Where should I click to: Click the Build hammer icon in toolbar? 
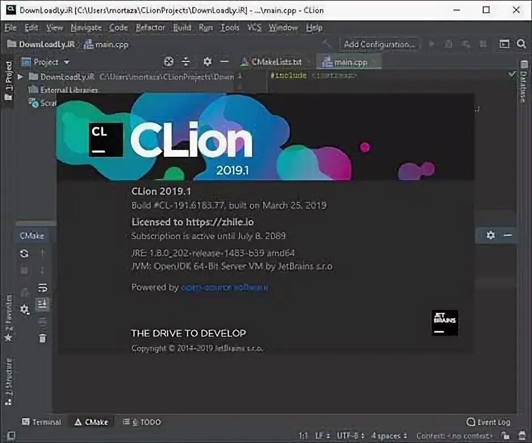(327, 44)
